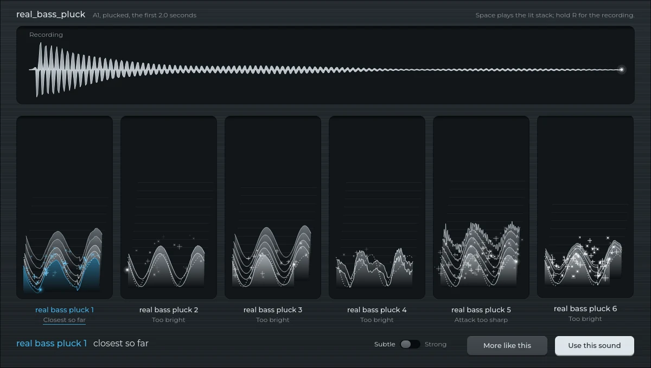The height and width of the screenshot is (368, 651).
Task: Select the real bass pluck 5 card
Action: (481, 207)
